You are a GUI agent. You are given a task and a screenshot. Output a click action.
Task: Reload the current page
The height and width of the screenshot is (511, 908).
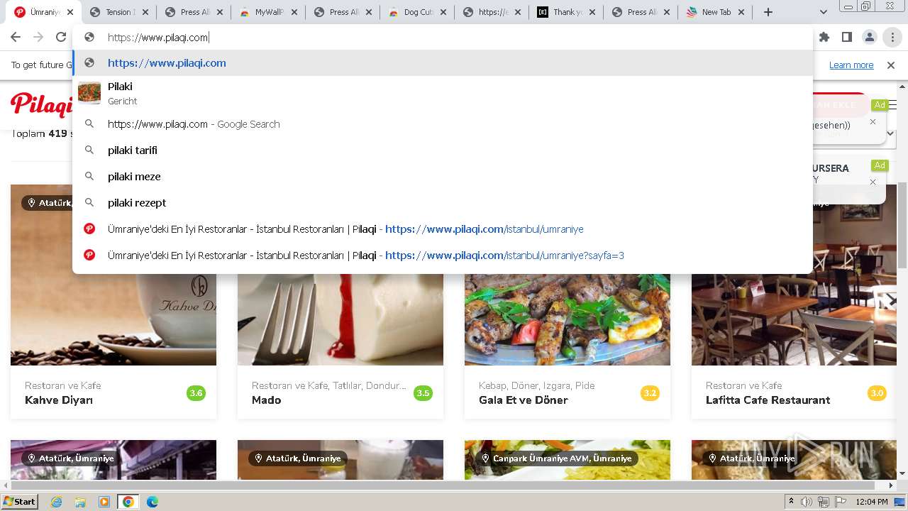tap(61, 37)
